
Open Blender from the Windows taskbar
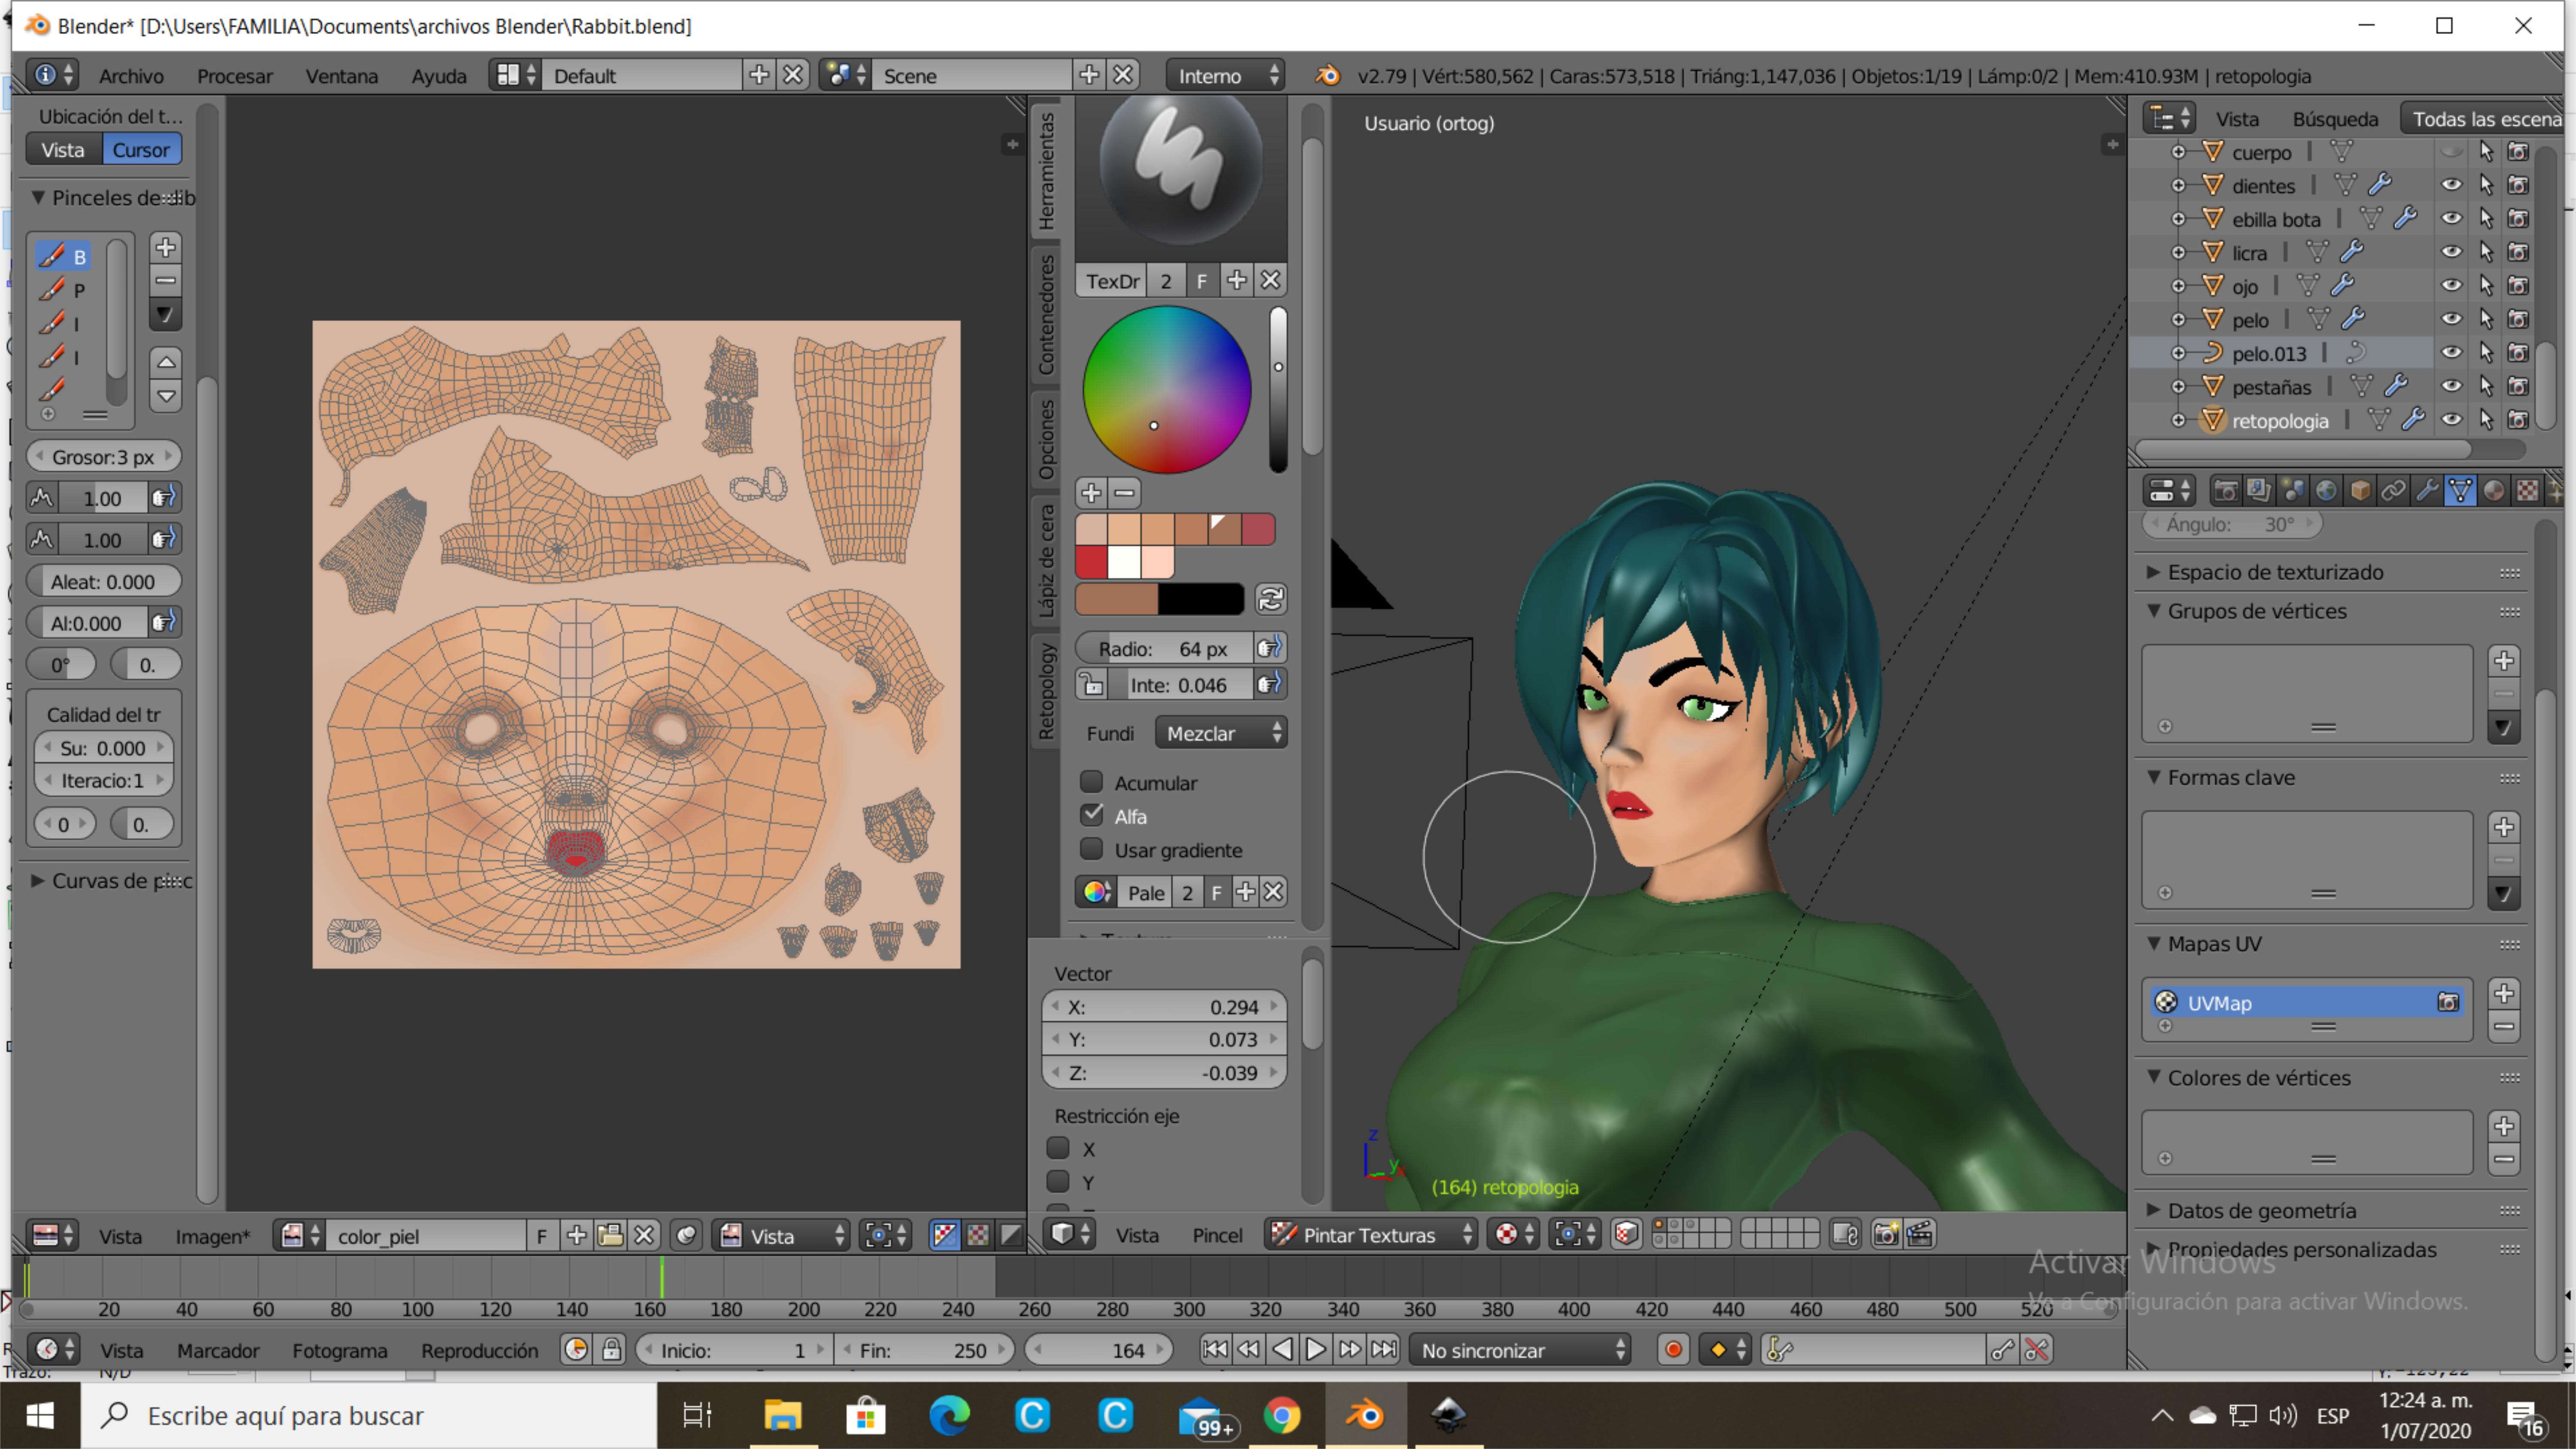[x=1365, y=1415]
